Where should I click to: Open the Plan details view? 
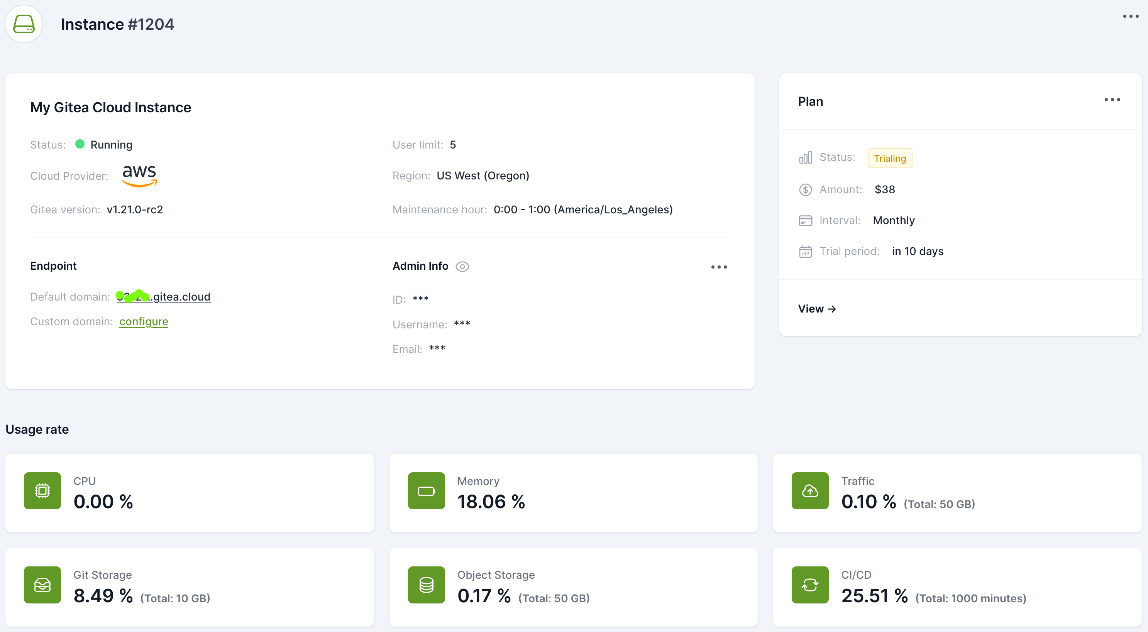click(817, 308)
